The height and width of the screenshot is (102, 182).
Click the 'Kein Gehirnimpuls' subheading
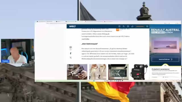pos(90,44)
